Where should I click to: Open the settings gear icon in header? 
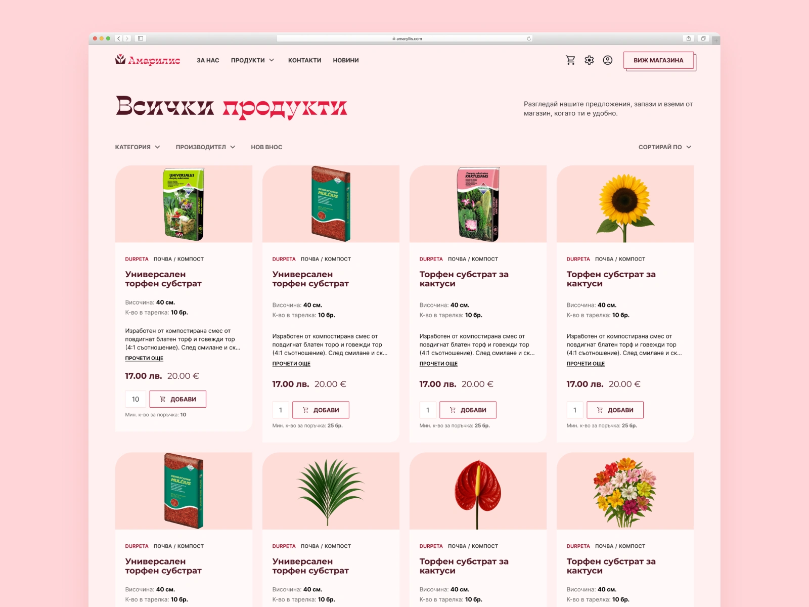[589, 60]
